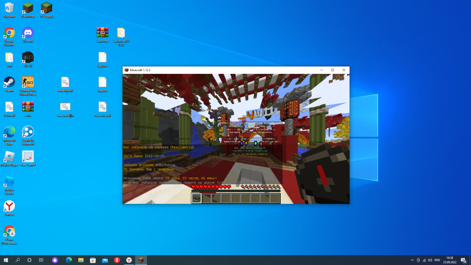Image resolution: width=471 pixels, height=265 pixels.
Task: Open the LauncherSU 1.3.0 folder
Action: [x=121, y=36]
